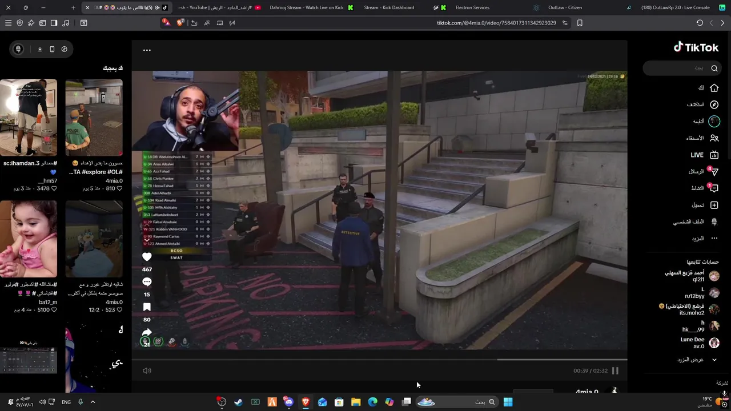The image size is (731, 411).
Task: Reload the page with the refresh icon
Action: click(x=700, y=23)
